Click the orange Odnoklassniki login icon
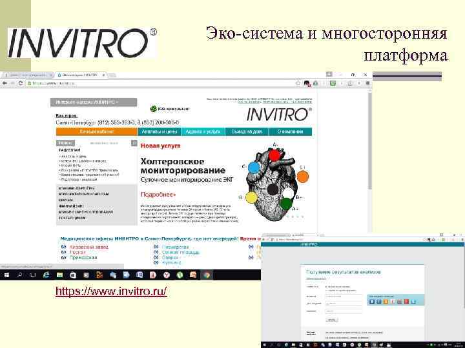Viewport: 465px width, 348px height. [386, 302]
